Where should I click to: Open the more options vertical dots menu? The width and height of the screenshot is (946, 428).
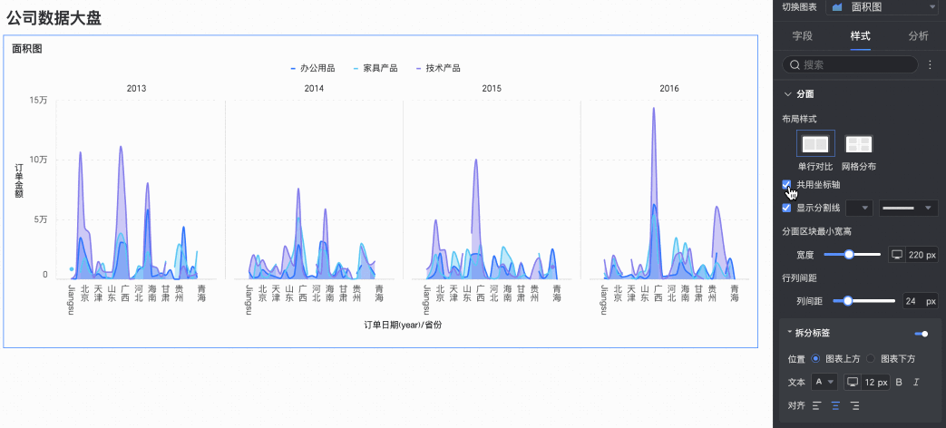pos(929,64)
